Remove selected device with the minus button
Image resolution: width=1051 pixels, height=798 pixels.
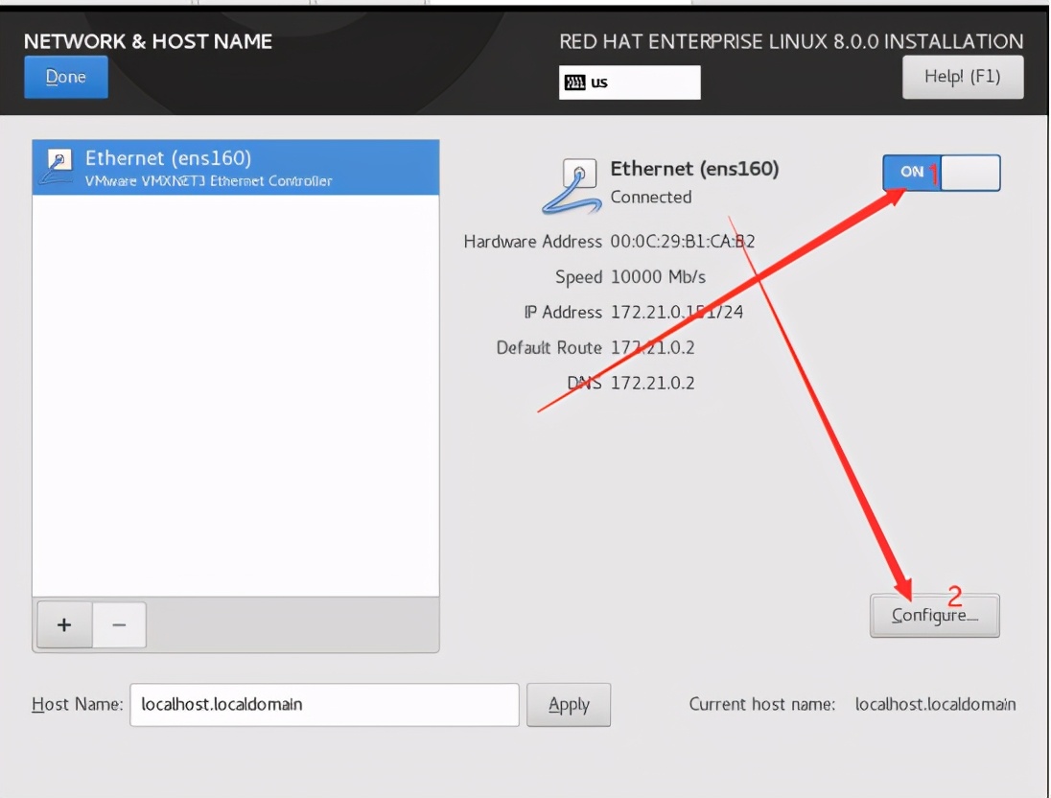[119, 625]
